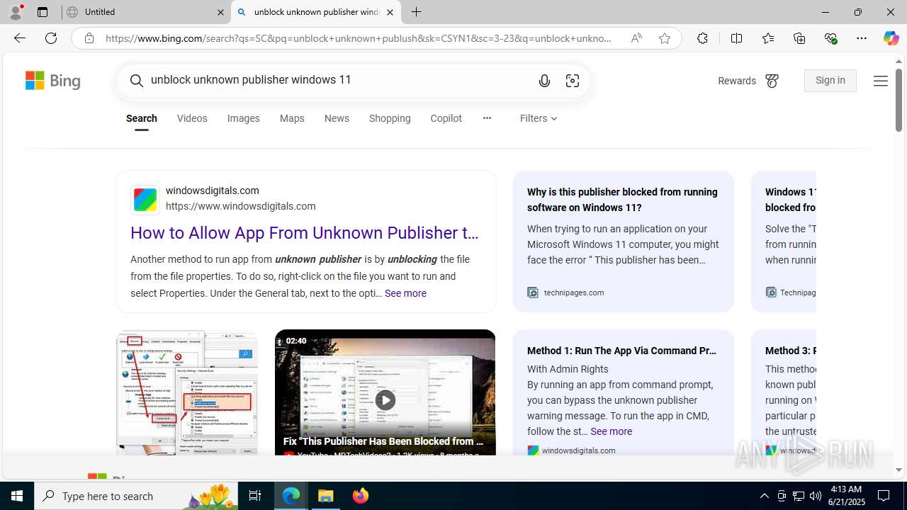Open the Copilot sidebar icon

891,38
